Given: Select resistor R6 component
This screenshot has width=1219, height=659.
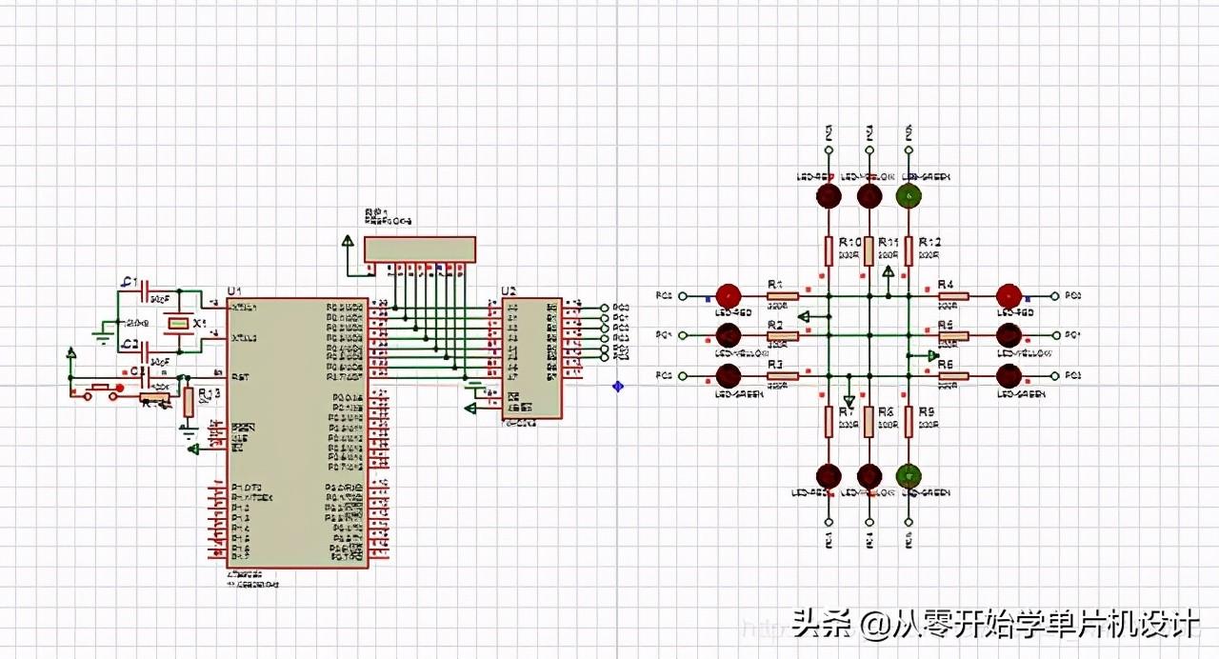Looking at the screenshot, I should [953, 375].
